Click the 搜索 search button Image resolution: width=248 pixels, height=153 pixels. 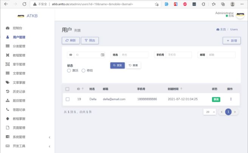[x=118, y=65]
